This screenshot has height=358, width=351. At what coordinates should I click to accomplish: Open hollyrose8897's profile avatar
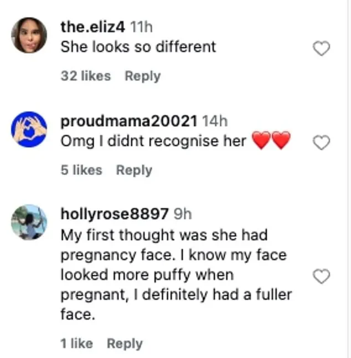click(x=29, y=222)
